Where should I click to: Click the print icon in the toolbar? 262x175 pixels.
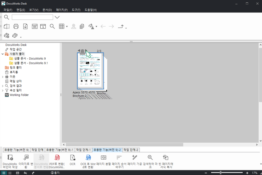tap(16, 26)
